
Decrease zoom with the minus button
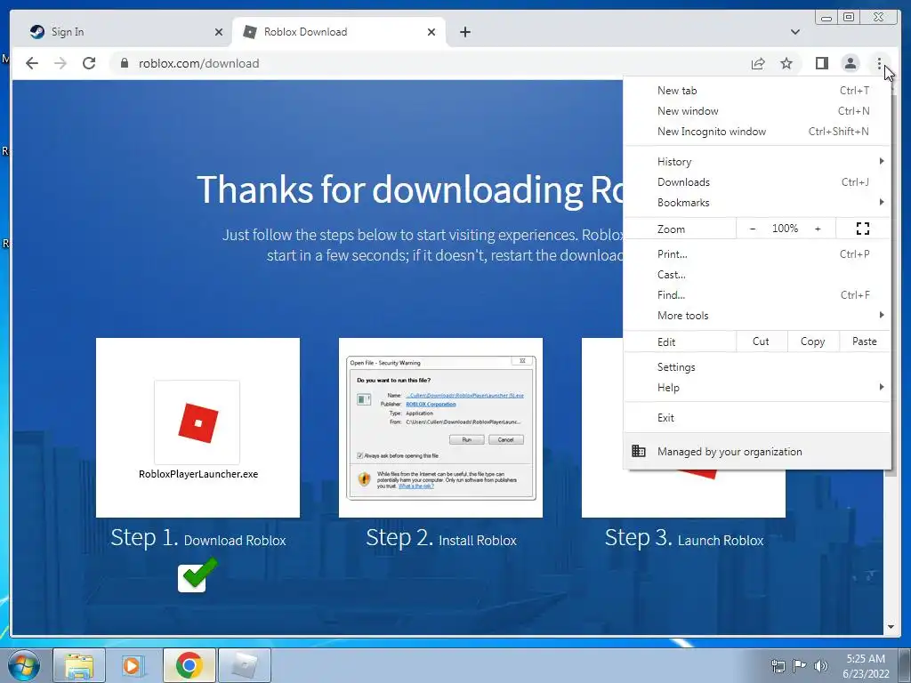753,229
